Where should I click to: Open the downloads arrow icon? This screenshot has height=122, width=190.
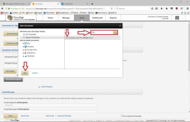pos(162,9)
